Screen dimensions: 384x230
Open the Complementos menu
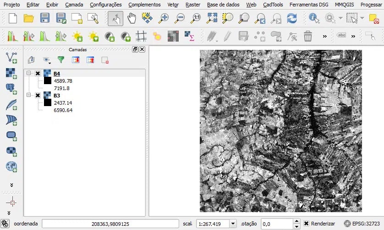[144, 5]
